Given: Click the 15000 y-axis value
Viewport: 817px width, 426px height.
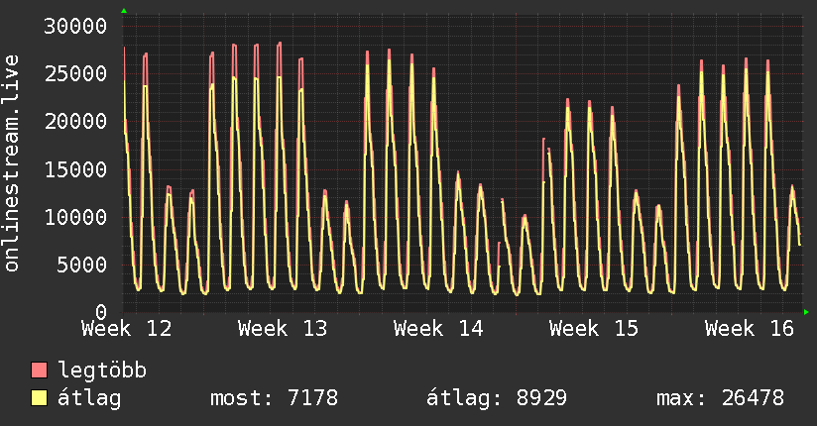Looking at the screenshot, I should click(x=75, y=169).
